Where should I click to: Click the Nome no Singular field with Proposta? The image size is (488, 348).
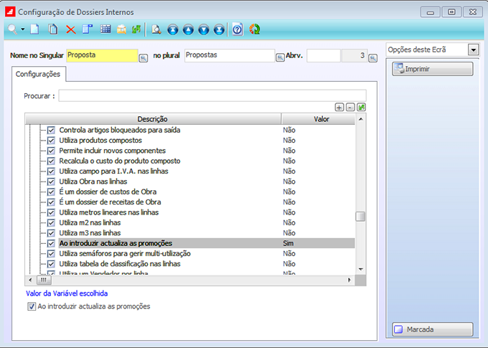point(102,55)
